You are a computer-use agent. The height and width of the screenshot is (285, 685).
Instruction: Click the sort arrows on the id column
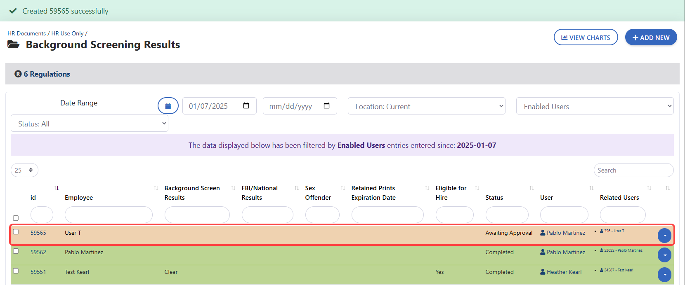pyautogui.click(x=57, y=188)
